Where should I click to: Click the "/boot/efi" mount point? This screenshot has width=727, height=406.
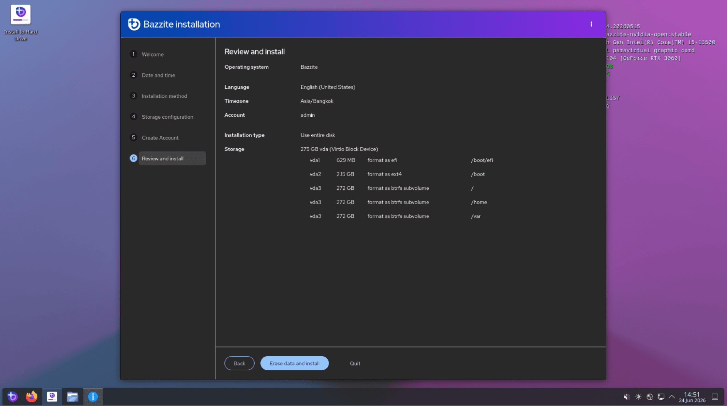click(482, 160)
